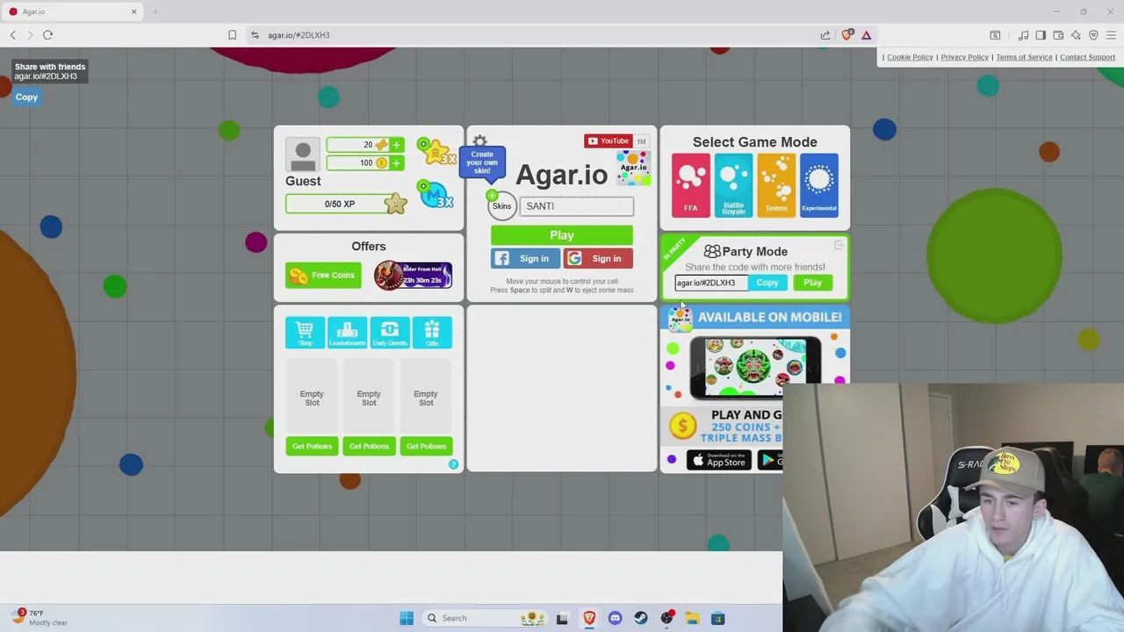Reload the page
The height and width of the screenshot is (632, 1124).
click(48, 35)
